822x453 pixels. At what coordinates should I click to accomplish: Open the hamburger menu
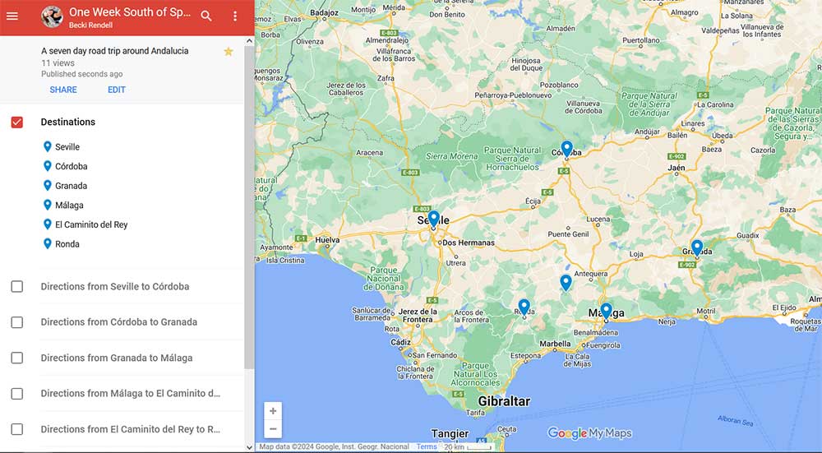(12, 16)
